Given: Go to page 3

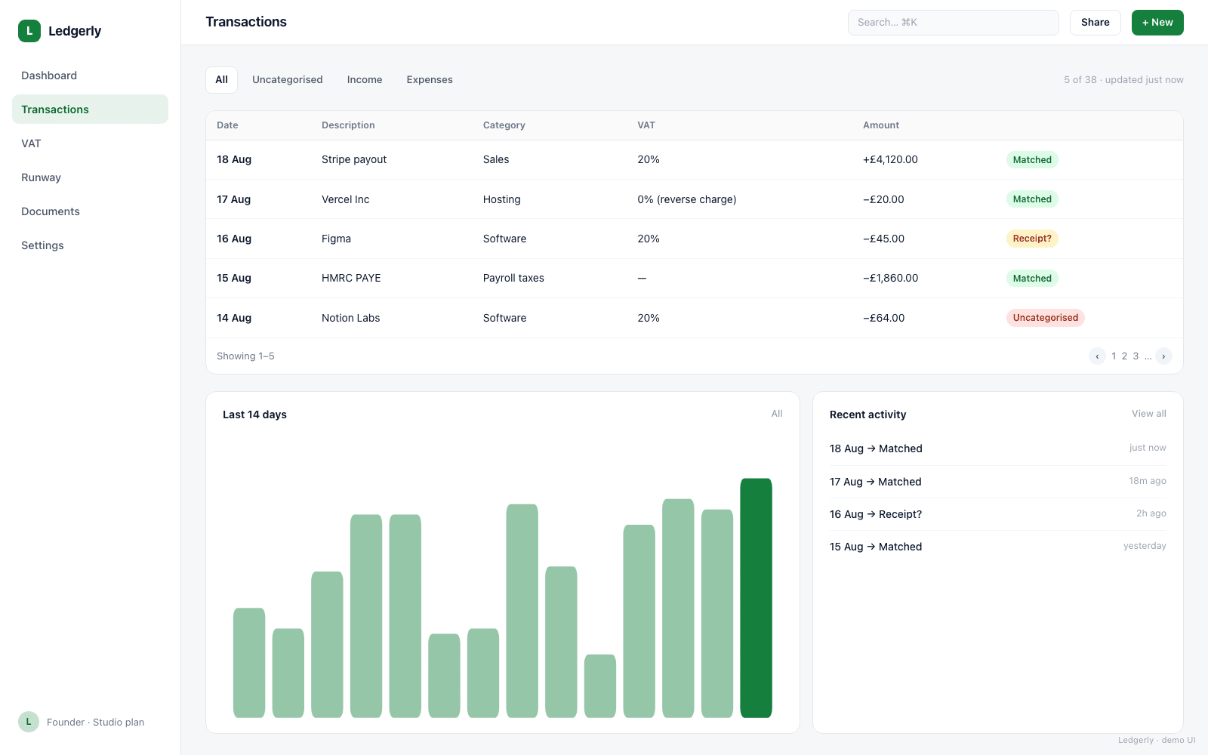Looking at the screenshot, I should tap(1136, 356).
